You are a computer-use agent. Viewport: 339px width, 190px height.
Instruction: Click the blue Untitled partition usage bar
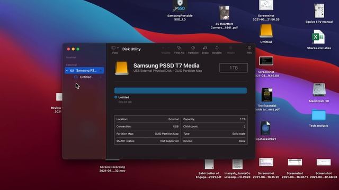[181, 90]
